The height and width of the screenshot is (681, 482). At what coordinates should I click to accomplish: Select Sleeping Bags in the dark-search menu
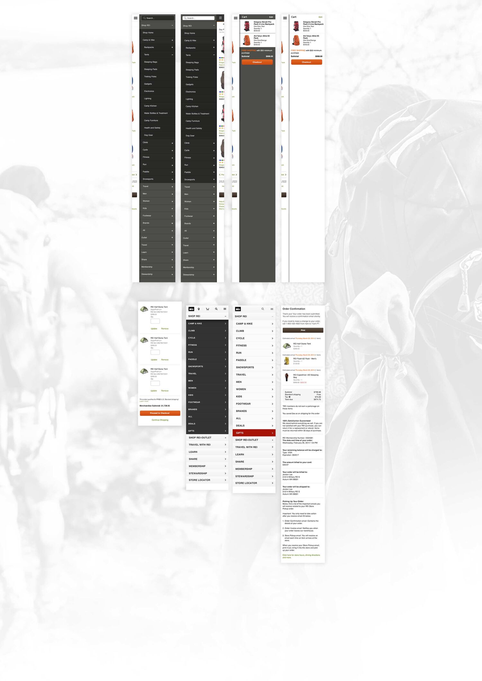[x=157, y=62]
